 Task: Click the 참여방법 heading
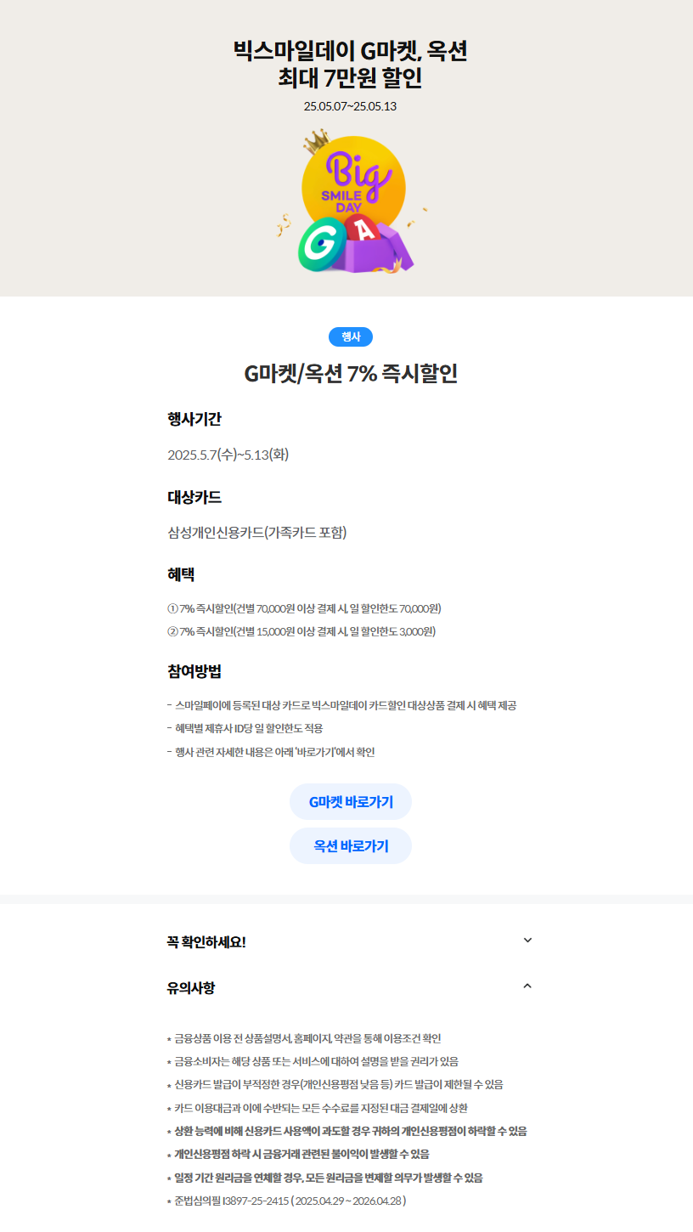tap(195, 671)
